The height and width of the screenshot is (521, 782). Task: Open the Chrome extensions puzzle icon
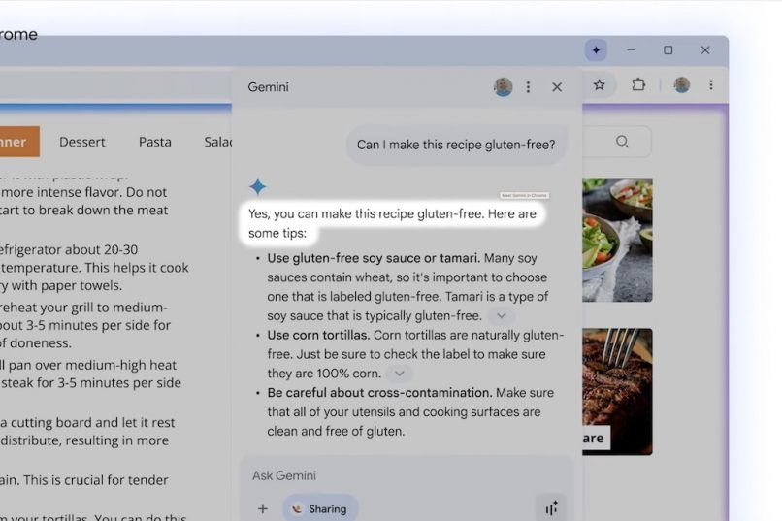(x=638, y=85)
